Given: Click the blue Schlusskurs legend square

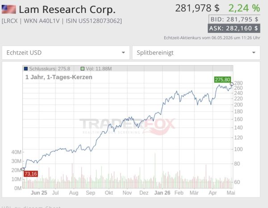Looking at the screenshot, I should [x=26, y=69].
